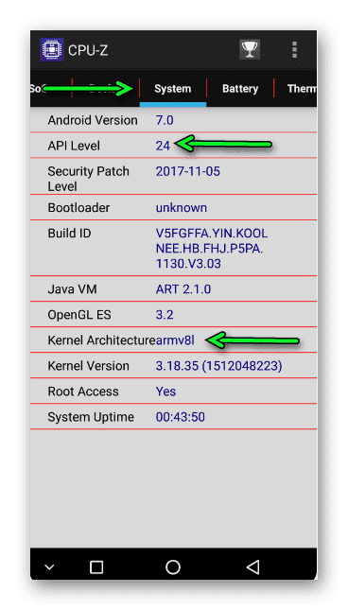Screen dimensions: 348x610
Task: Select the Java VM ART 2.1.0 row
Action: [173, 289]
